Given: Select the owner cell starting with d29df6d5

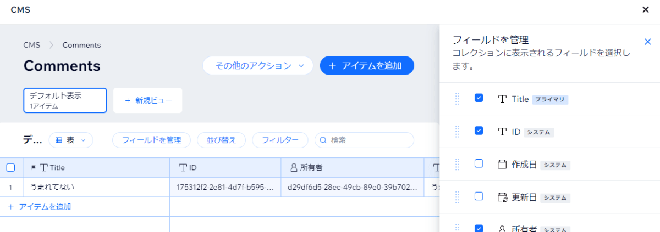Looking at the screenshot, I should [353, 187].
